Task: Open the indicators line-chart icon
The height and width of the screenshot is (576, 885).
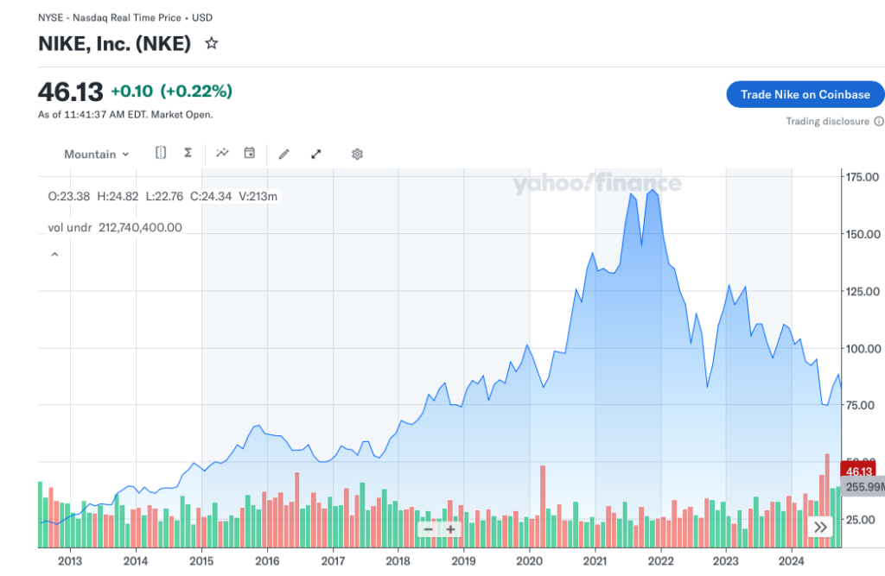Action: [222, 153]
